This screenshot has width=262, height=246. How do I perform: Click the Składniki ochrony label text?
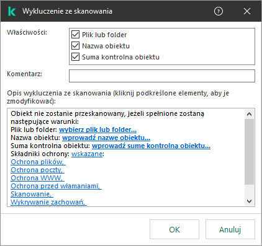[40, 154]
